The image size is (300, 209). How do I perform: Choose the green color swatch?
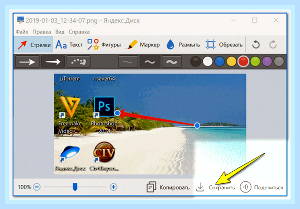(x=255, y=62)
